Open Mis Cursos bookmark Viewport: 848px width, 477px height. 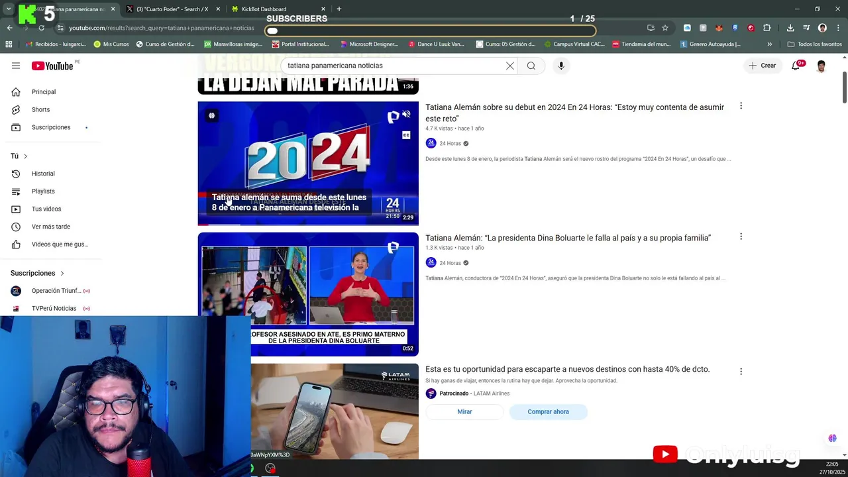coord(111,44)
